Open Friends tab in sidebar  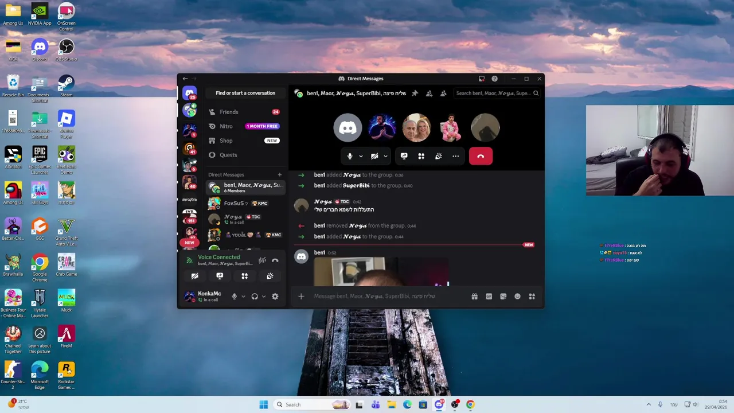[x=244, y=112]
